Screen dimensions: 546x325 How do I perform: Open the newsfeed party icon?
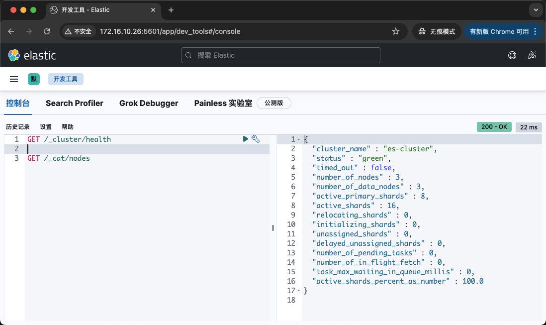[532, 55]
